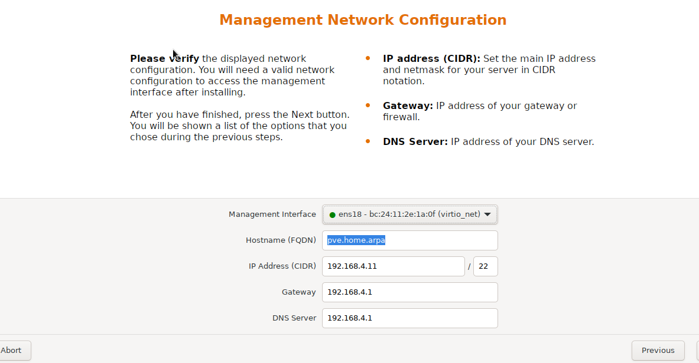The width and height of the screenshot is (699, 363).
Task: Open the Management Interface dropdown
Action: [409, 214]
